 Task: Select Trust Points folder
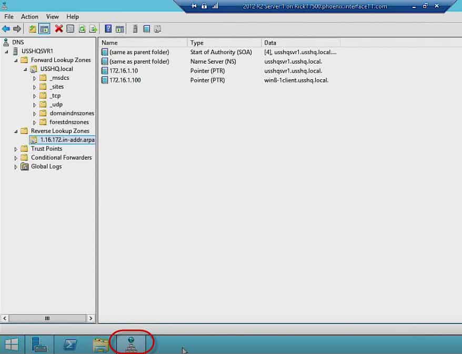click(46, 149)
